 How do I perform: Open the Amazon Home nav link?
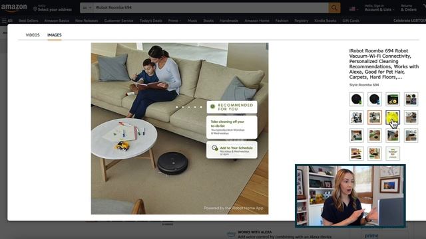click(257, 21)
